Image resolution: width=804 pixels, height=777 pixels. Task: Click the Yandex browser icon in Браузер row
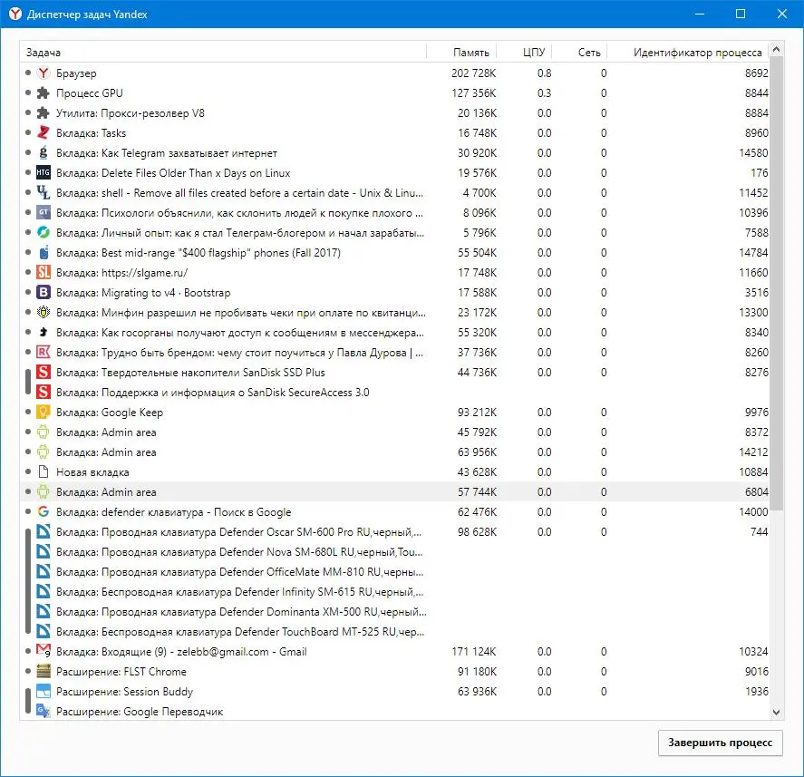pos(44,73)
